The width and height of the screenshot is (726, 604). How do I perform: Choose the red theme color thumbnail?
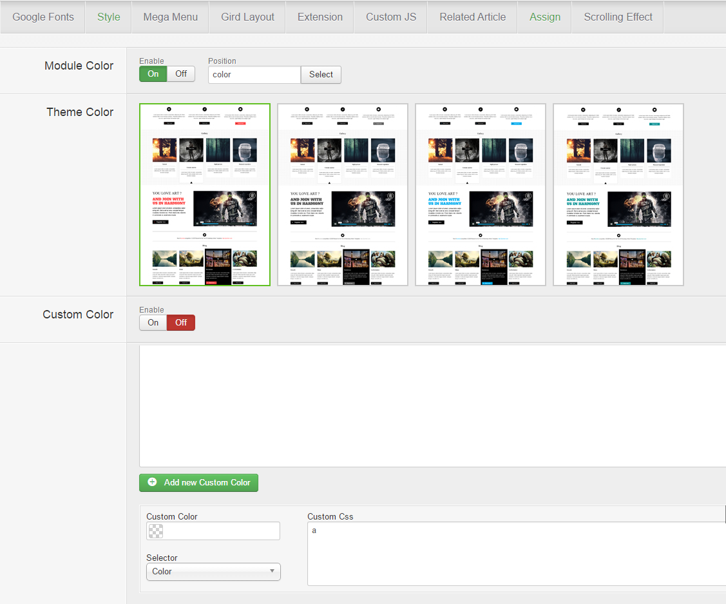(x=205, y=195)
